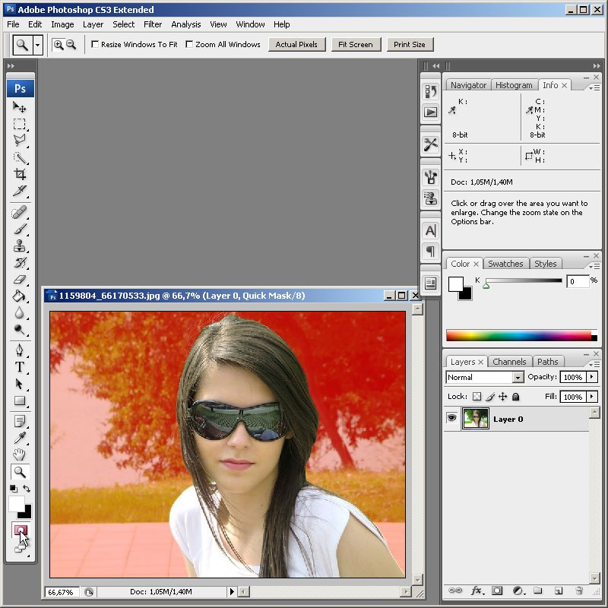Viewport: 608px width, 608px height.
Task: Select the Rectangle shape tool
Action: (20, 401)
